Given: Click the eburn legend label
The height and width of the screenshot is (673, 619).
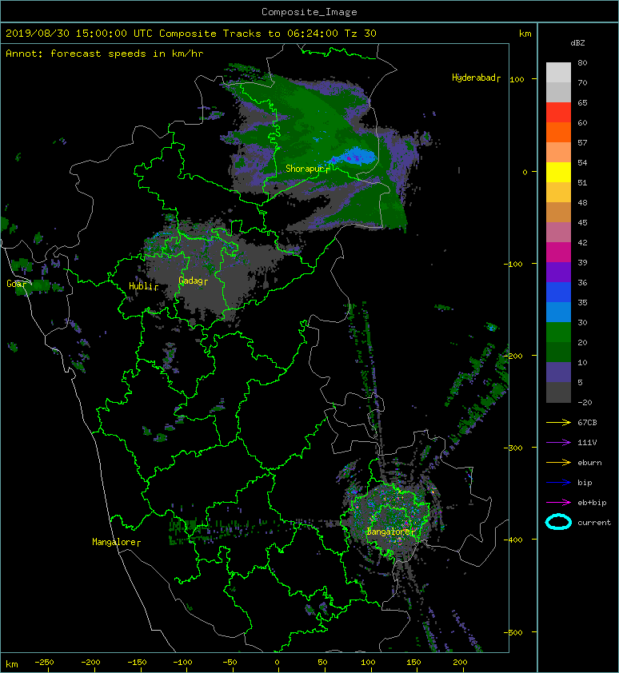Looking at the screenshot, I should pyautogui.click(x=589, y=462).
